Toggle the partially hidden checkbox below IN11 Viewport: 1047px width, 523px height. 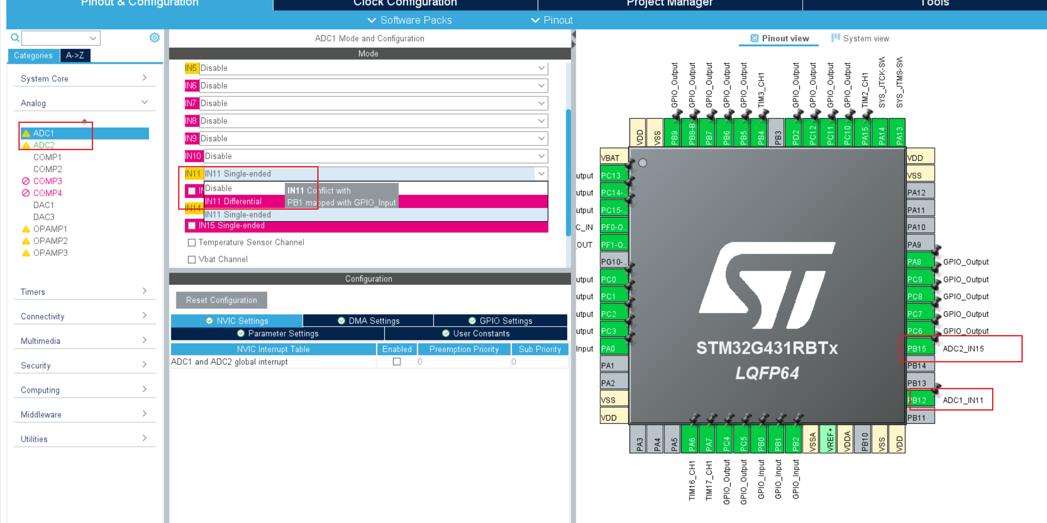tap(192, 191)
